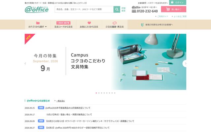Open the 2026.09.25 price revision notice

point(68,108)
